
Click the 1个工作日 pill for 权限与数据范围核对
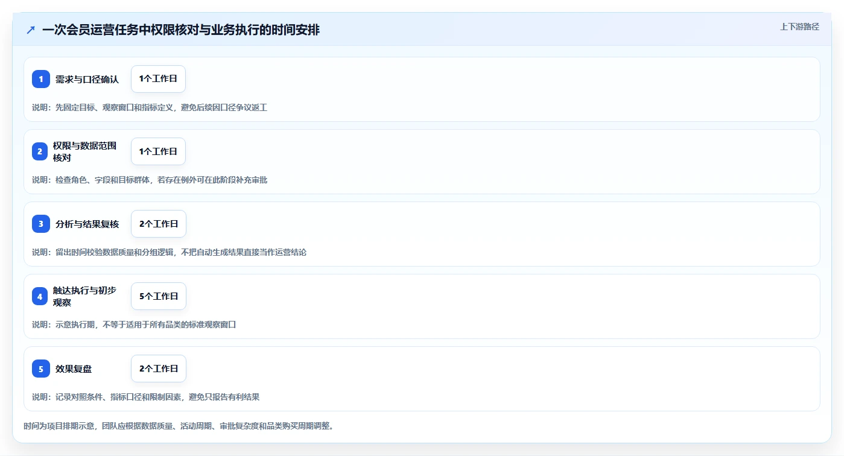click(158, 151)
